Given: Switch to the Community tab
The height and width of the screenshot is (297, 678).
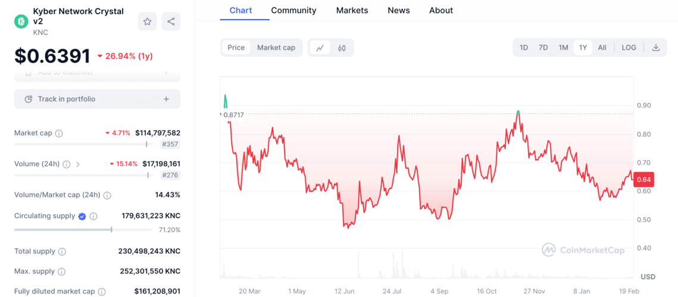Looking at the screenshot, I should pos(293,11).
